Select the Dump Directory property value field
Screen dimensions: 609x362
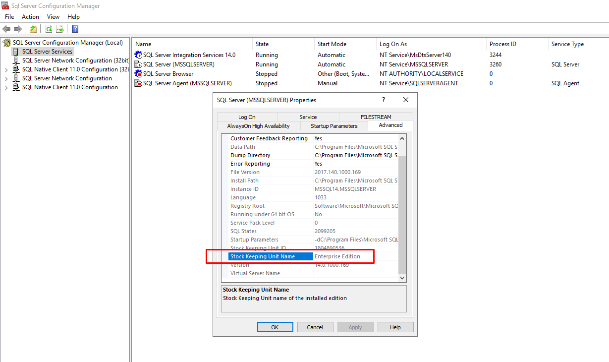click(x=356, y=155)
